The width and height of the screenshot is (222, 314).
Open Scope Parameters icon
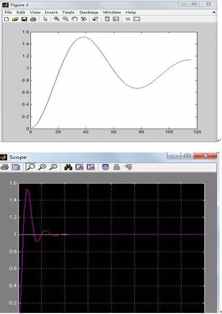16,167
